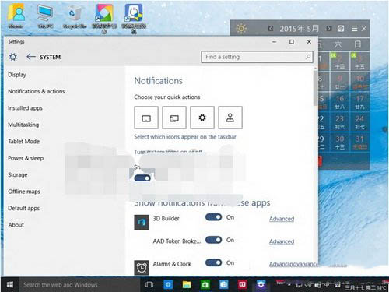The height and width of the screenshot is (292, 389).
Task: Open Notifications & actions page
Action: (x=37, y=91)
